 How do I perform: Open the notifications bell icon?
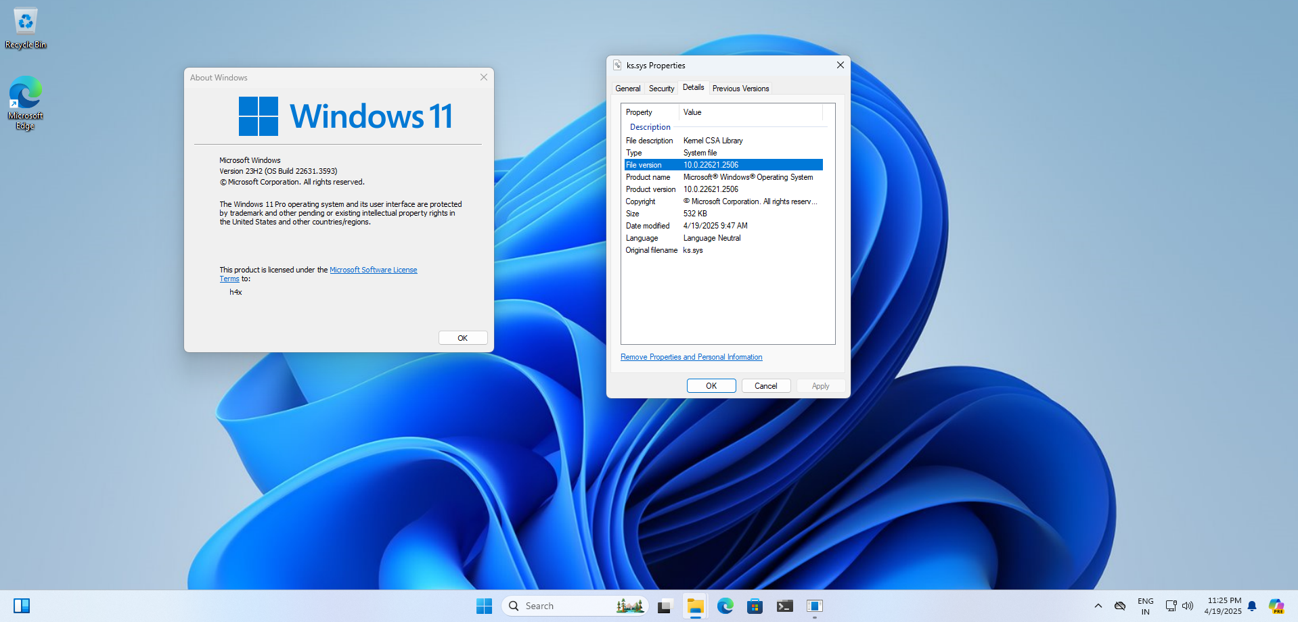point(1252,606)
